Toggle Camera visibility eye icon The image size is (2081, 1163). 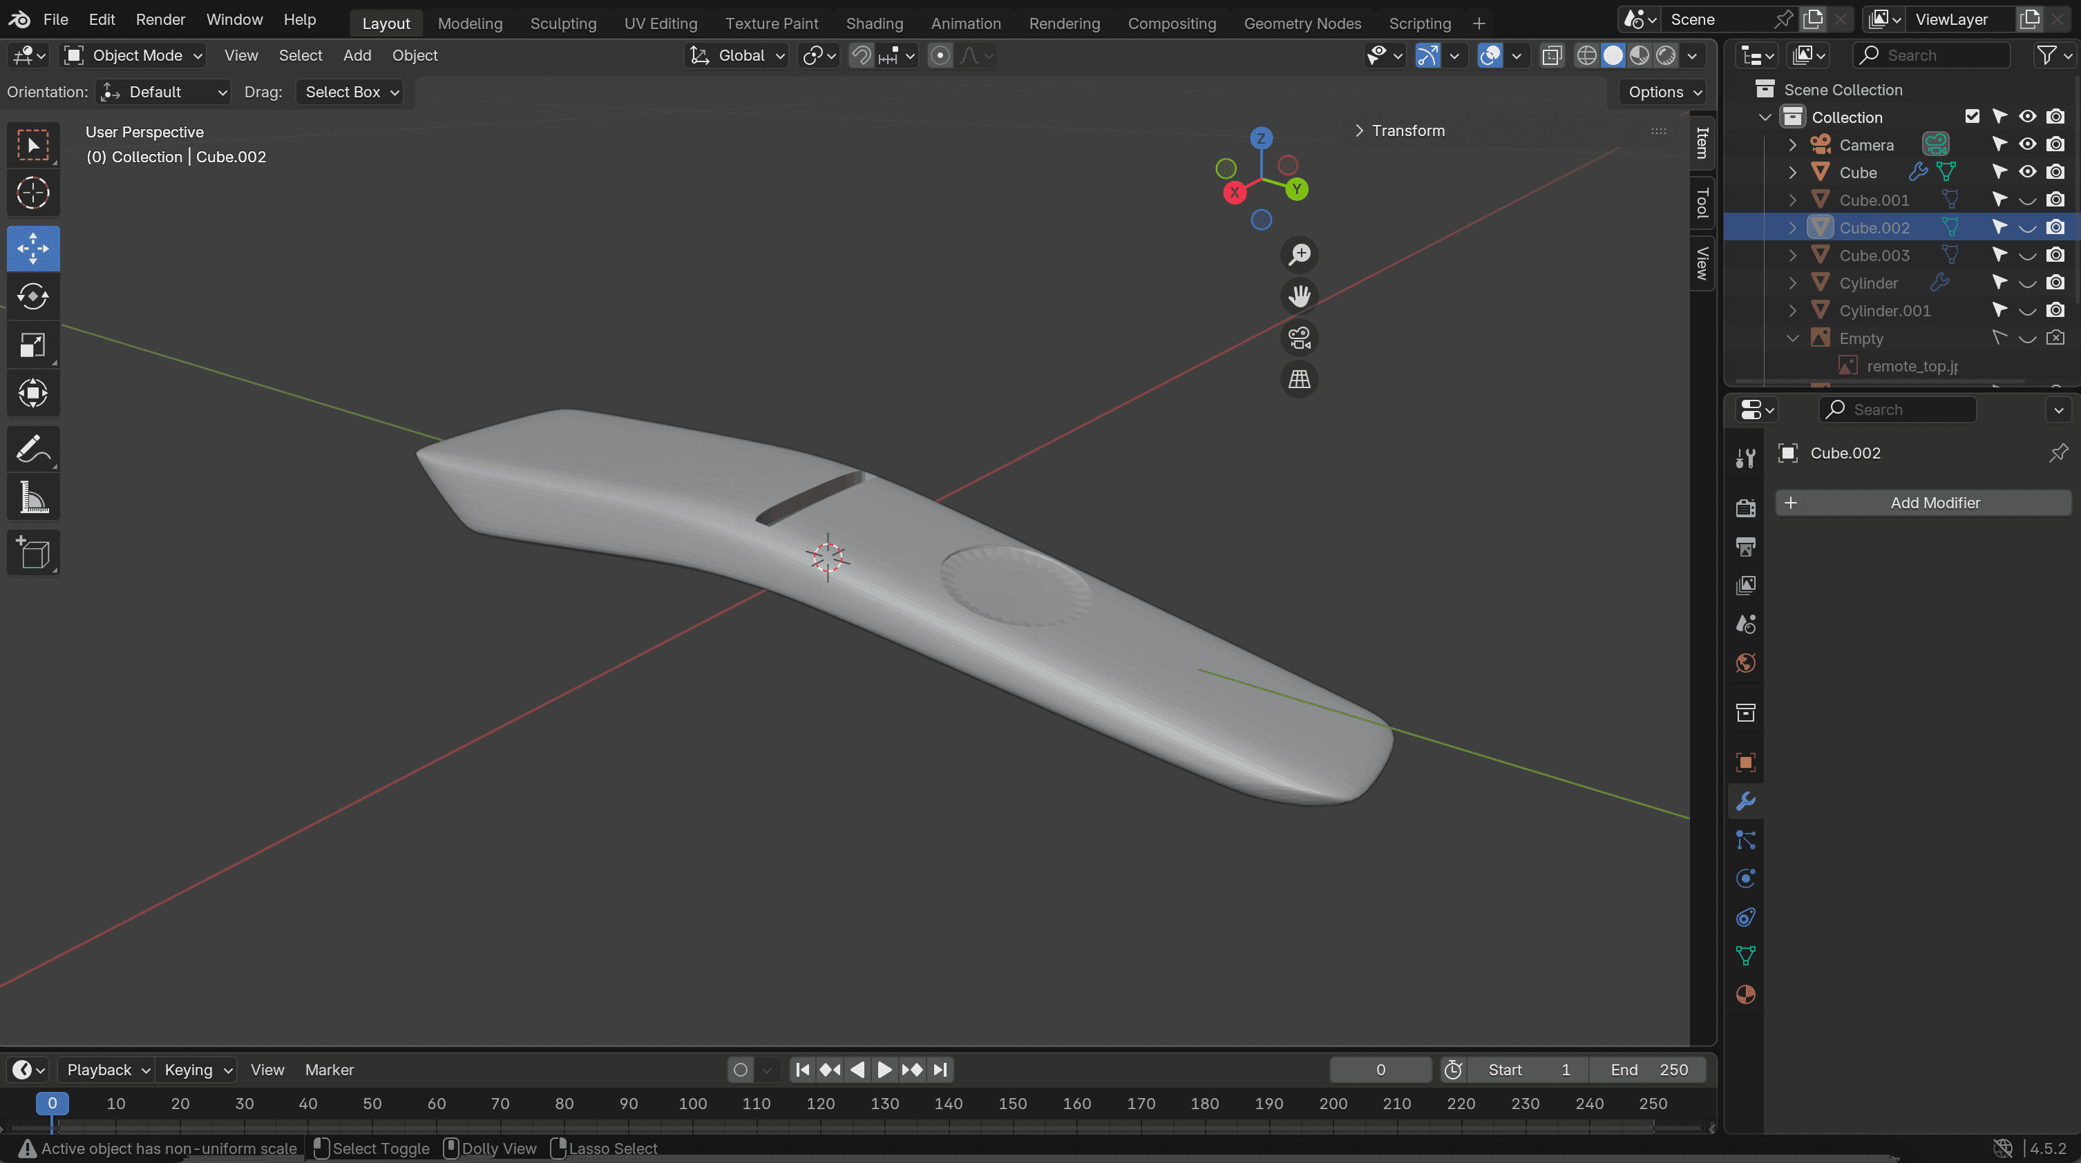[x=2027, y=144]
